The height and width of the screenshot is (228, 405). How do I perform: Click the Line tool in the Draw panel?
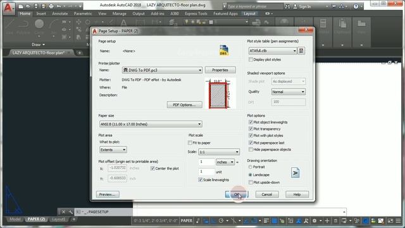click(x=9, y=24)
